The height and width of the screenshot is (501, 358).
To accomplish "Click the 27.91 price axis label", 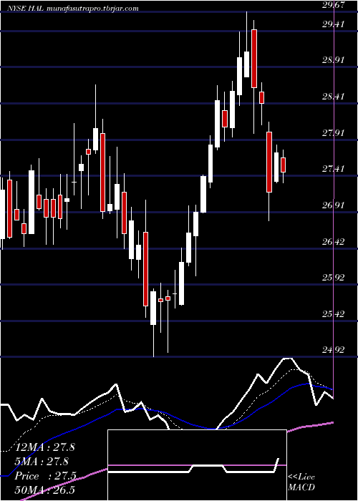I will click(334, 132).
